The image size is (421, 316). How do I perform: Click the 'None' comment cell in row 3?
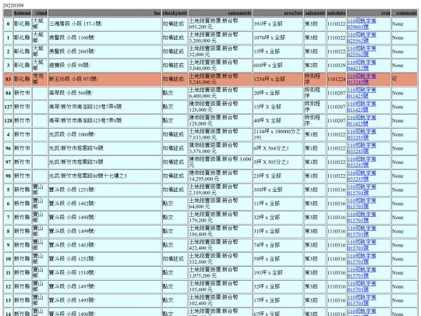pyautogui.click(x=405, y=66)
